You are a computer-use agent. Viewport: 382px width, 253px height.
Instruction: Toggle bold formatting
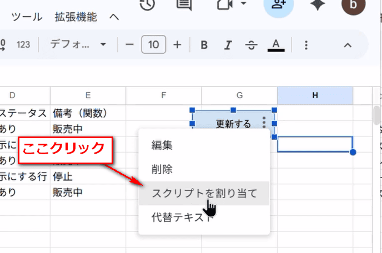click(x=204, y=45)
